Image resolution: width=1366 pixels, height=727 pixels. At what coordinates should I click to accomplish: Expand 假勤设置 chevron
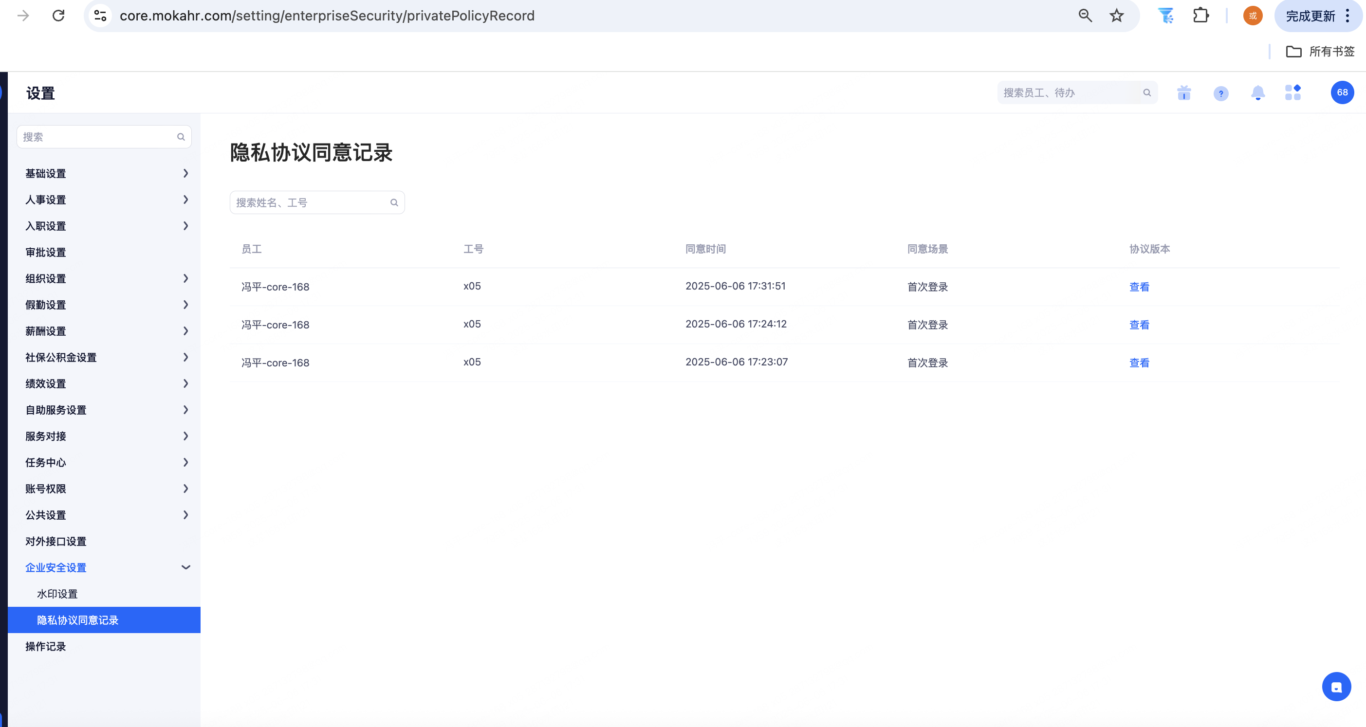coord(185,305)
